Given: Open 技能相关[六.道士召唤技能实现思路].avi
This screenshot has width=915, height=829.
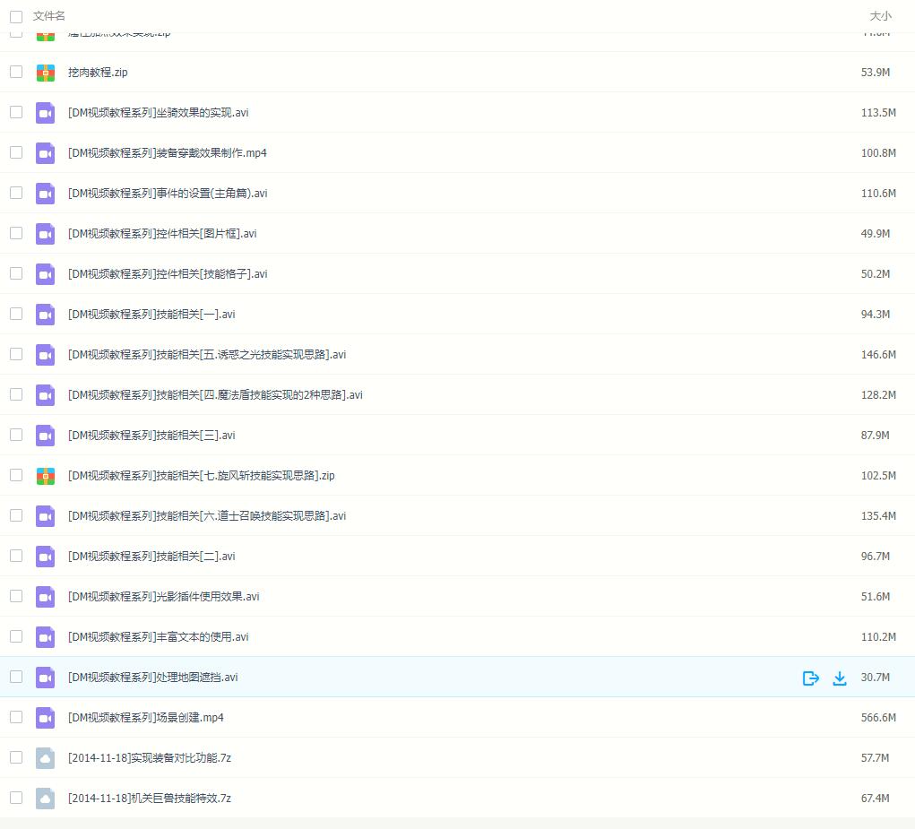Looking at the screenshot, I should click(x=207, y=515).
